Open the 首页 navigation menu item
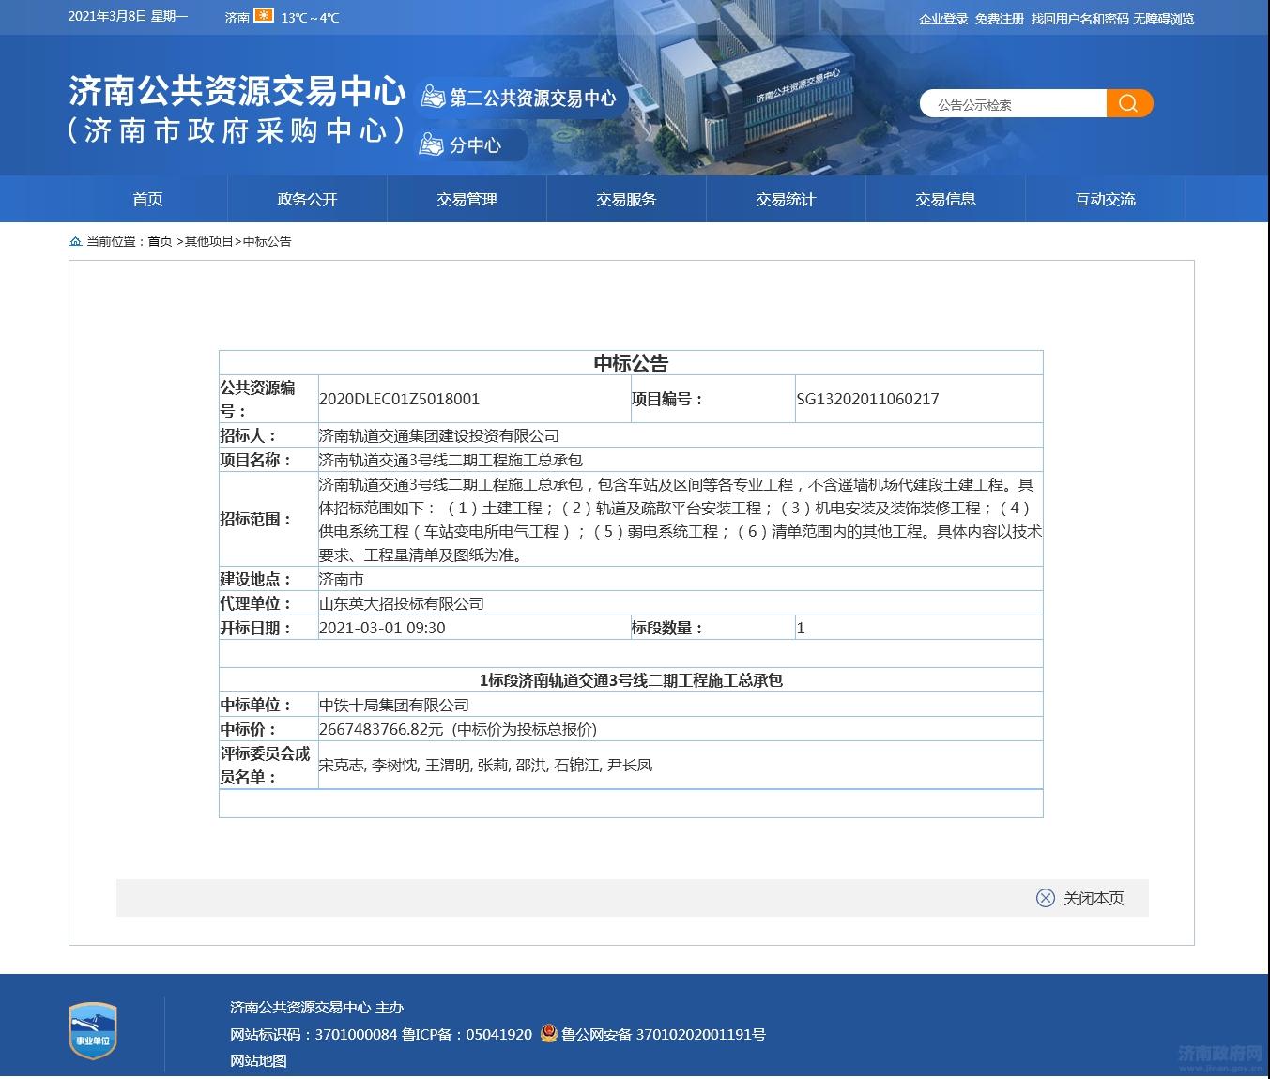The image size is (1270, 1079). click(x=147, y=199)
